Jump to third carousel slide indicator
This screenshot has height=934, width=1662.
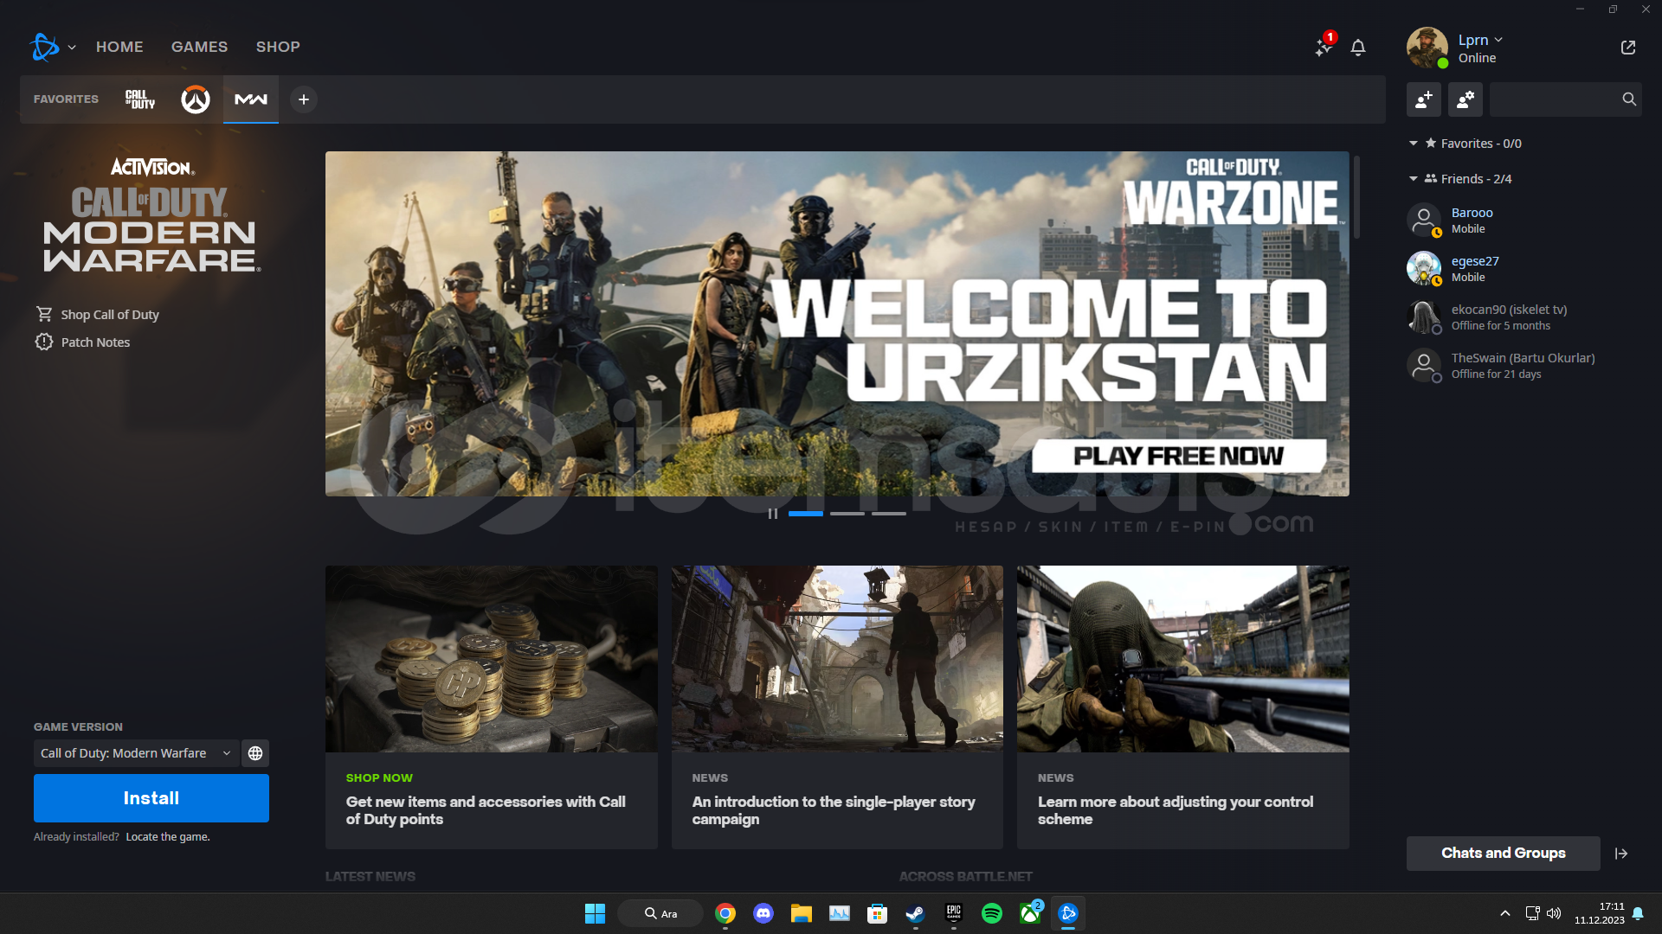click(889, 514)
